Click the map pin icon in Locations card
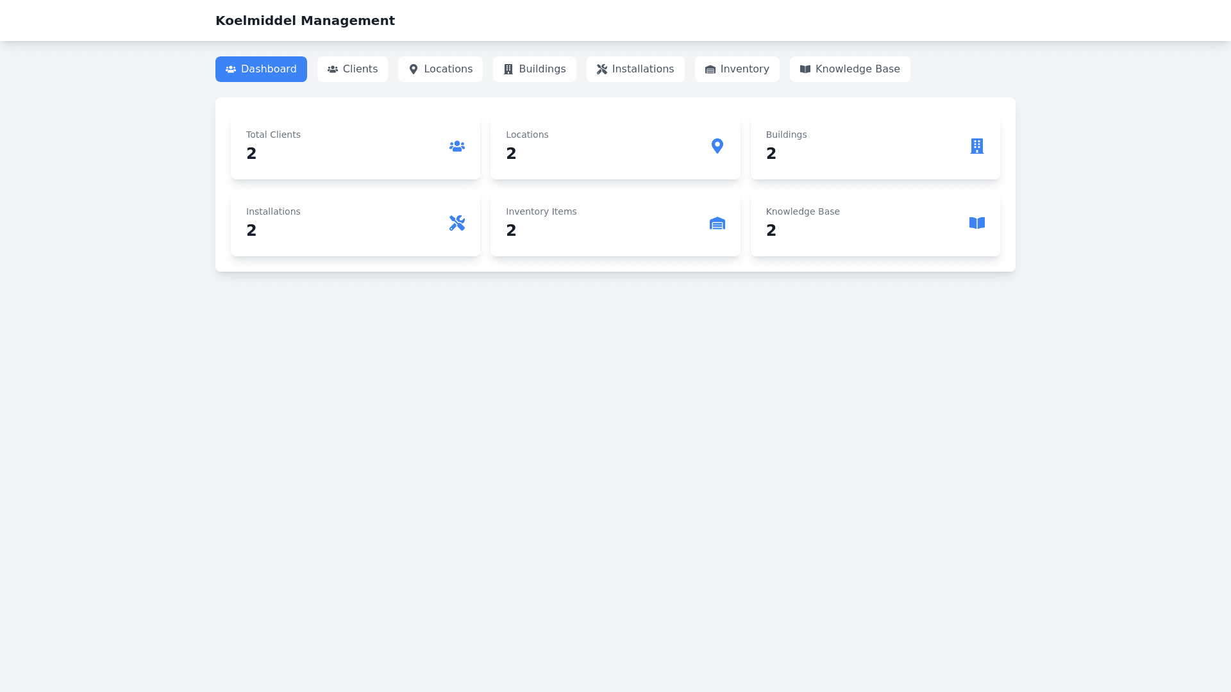Image resolution: width=1231 pixels, height=692 pixels. (717, 146)
